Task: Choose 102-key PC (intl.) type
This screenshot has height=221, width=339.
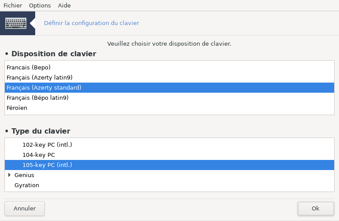Action: [x=47, y=145]
